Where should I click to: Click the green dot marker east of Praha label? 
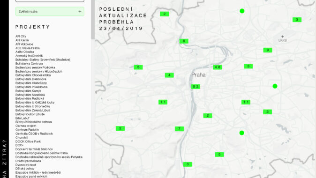(x=275, y=86)
